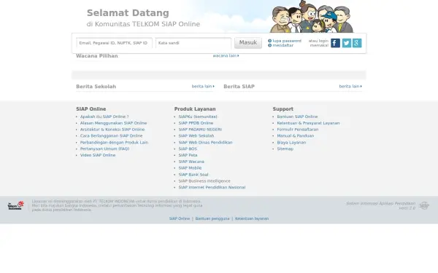Click SIAP Online in bottom footer bar

(x=180, y=218)
